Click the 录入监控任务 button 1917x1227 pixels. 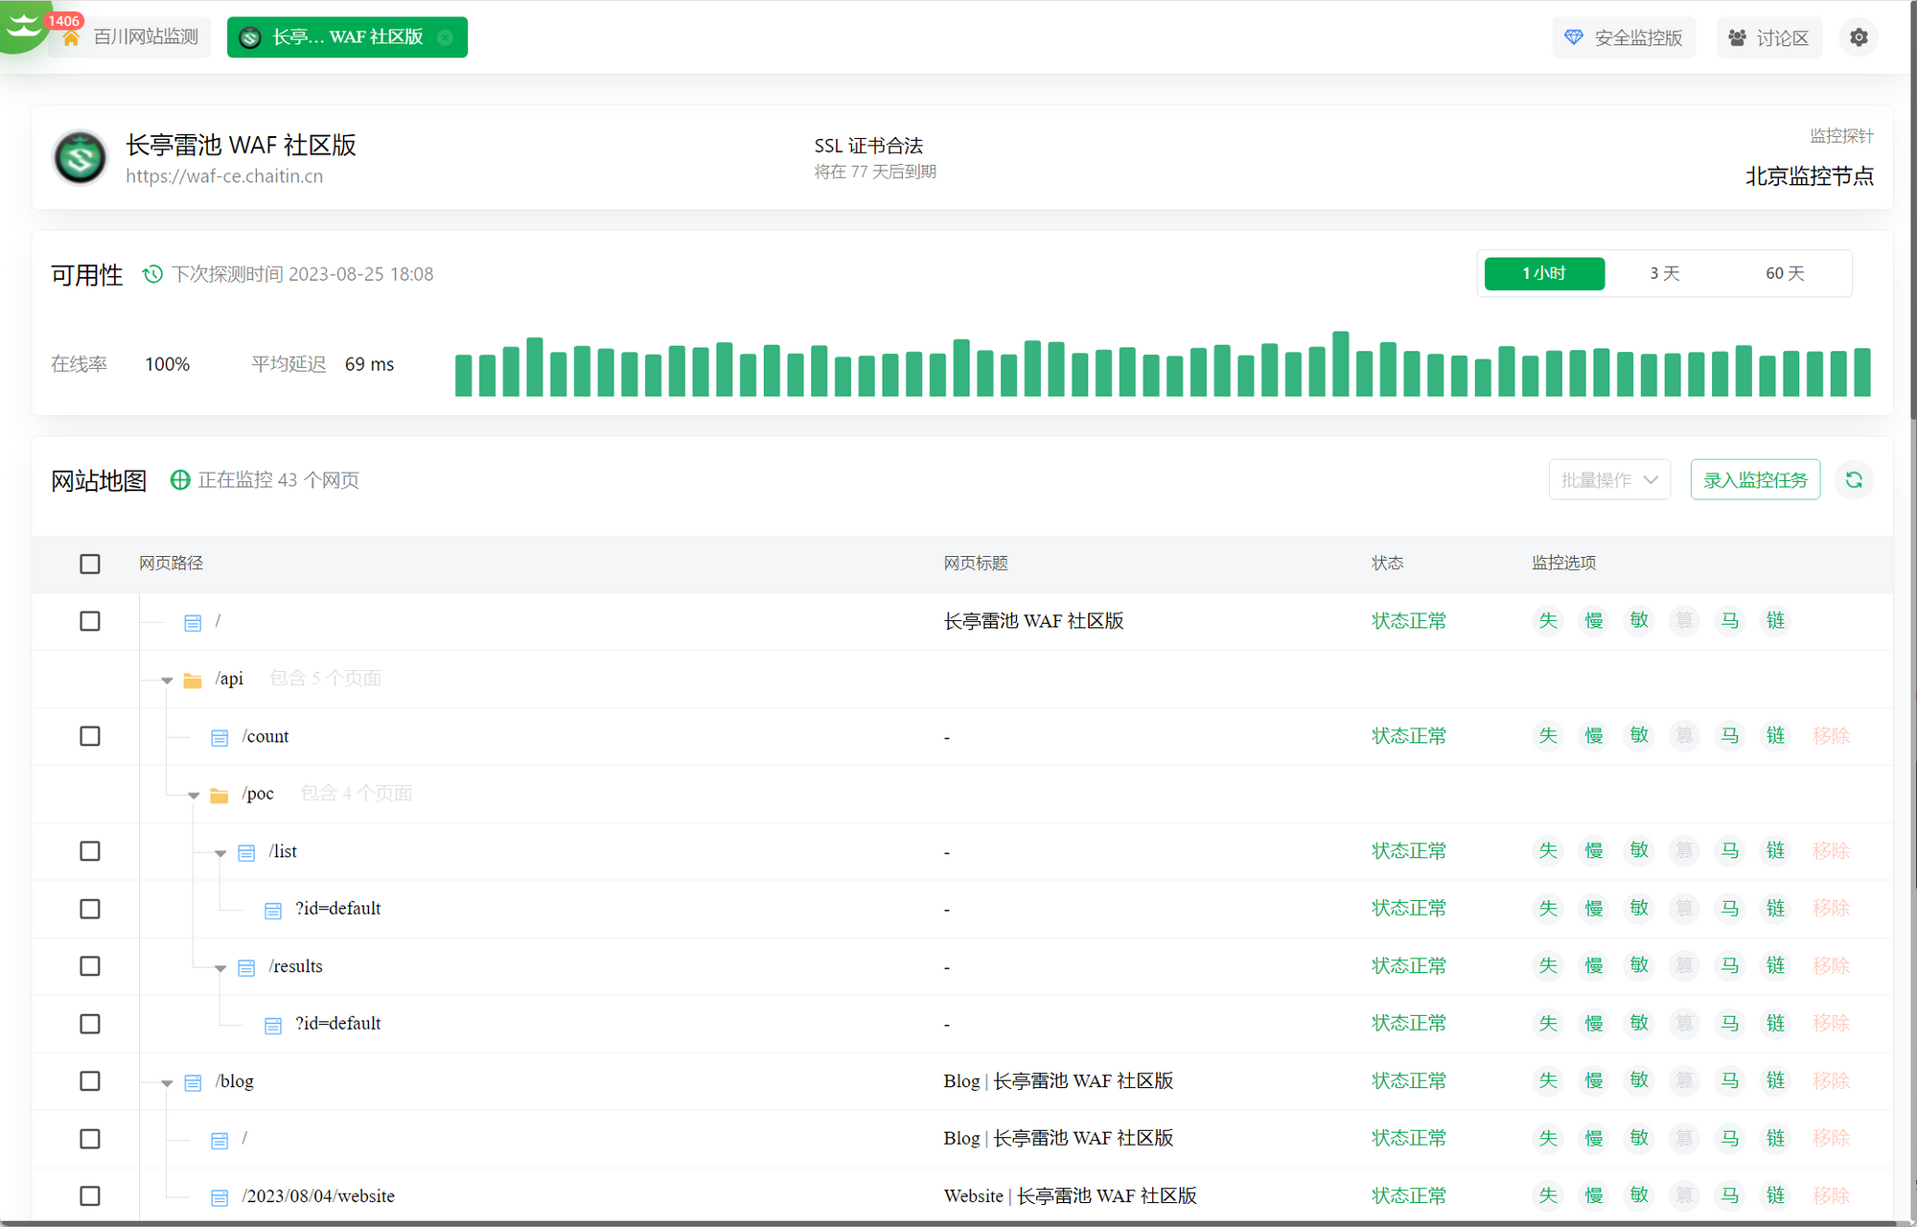(1755, 480)
